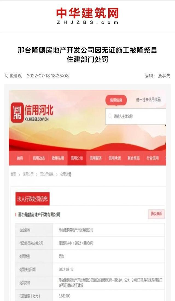Click the 信用河北 red seal logo
The height and width of the screenshot is (301, 175).
(x=17, y=112)
